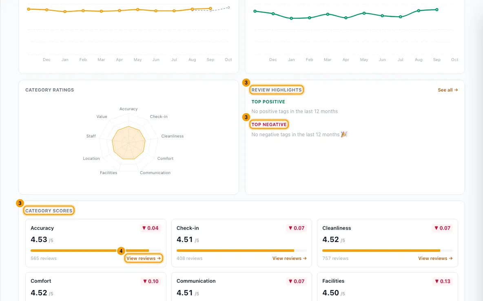Select the Comfort label on radar chart
Image resolution: width=483 pixels, height=301 pixels.
[165, 159]
